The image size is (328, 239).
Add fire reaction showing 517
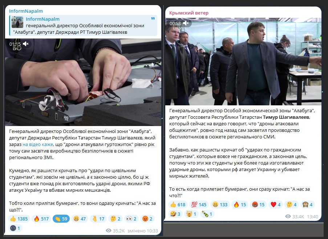coord(41,219)
